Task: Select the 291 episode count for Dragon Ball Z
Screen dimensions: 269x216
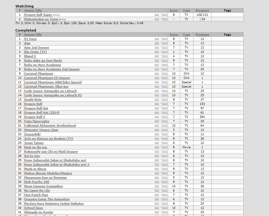Action: pyautogui.click(x=202, y=117)
